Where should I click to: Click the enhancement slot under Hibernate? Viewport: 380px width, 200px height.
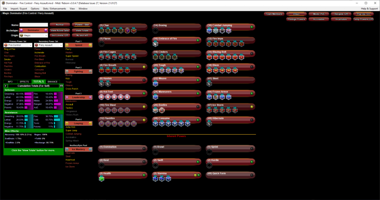(209, 123)
